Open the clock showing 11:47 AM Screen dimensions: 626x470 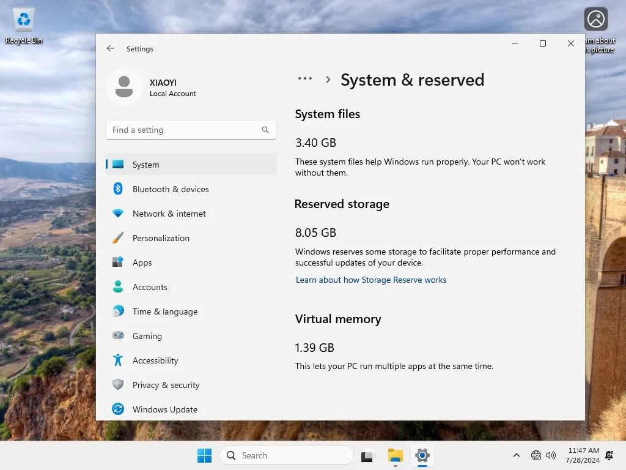click(583, 455)
